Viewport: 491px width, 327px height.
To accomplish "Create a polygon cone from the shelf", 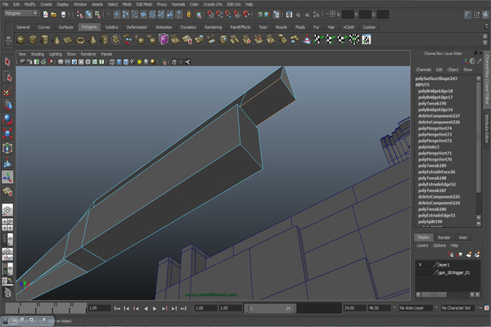I will 56,40.
